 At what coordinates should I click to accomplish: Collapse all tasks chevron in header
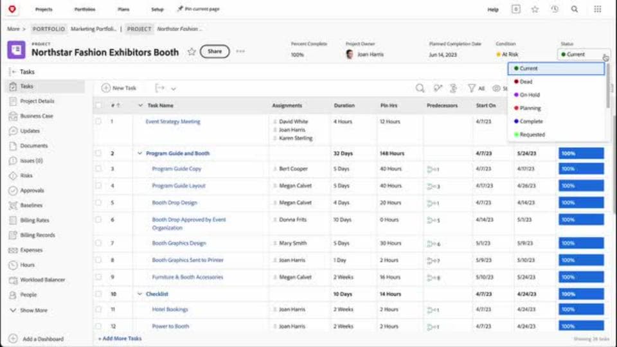tap(141, 105)
